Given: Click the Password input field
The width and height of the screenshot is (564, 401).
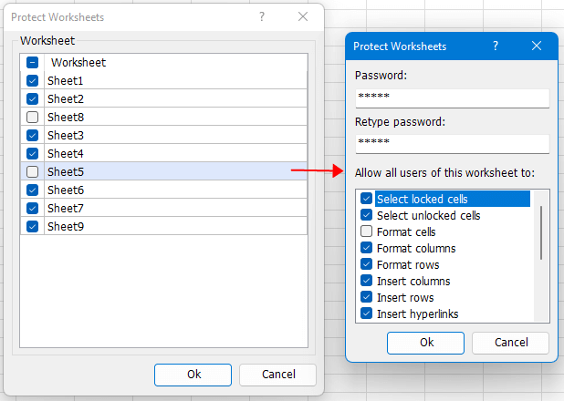Looking at the screenshot, I should (453, 98).
